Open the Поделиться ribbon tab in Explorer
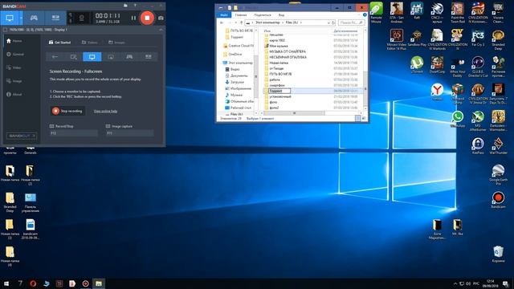Image resolution: width=514 pixels, height=289 pixels. click(263, 15)
